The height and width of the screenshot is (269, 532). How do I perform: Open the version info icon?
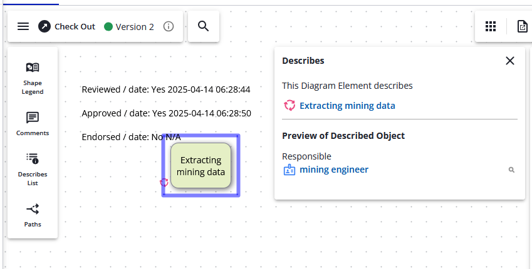pos(168,26)
